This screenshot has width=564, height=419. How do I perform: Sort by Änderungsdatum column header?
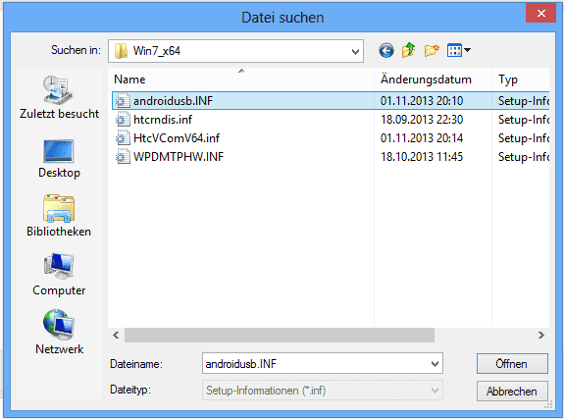pos(433,79)
